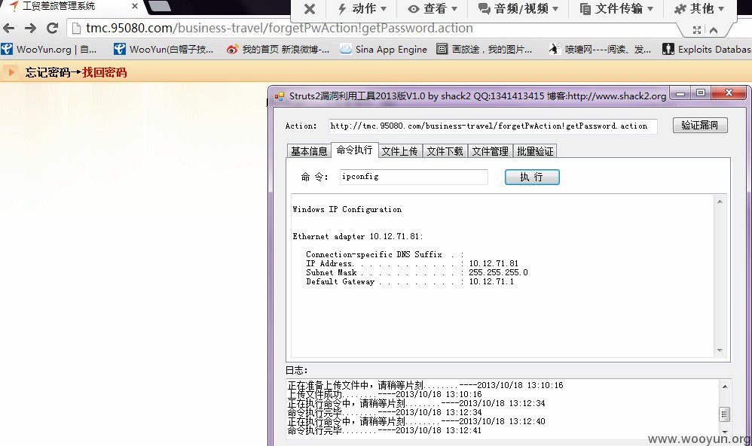The height and width of the screenshot is (446, 752).
Task: Click the 执行 button
Action: [532, 177]
